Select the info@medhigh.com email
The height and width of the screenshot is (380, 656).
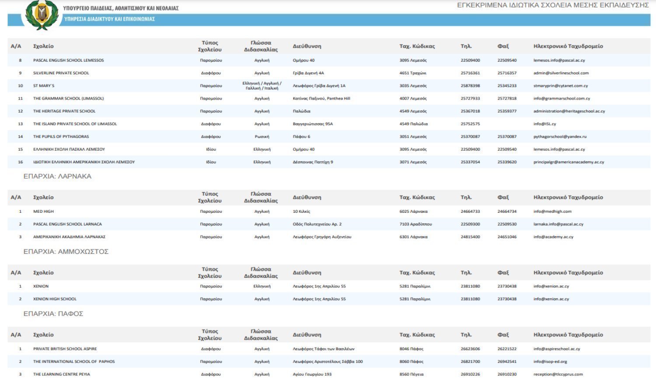(553, 211)
